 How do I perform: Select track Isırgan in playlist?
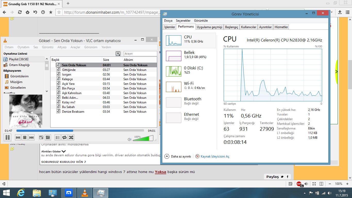coord(104,75)
